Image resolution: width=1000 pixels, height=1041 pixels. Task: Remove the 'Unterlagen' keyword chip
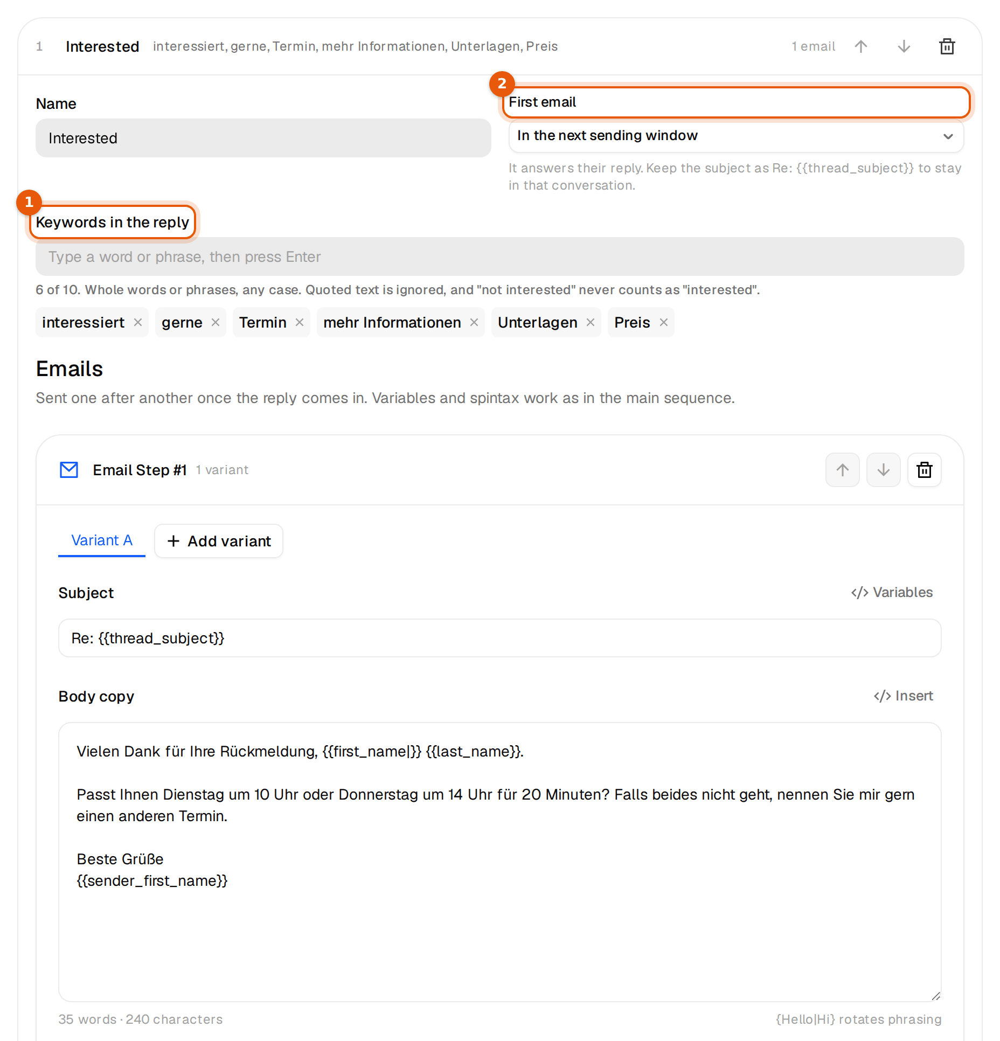click(591, 322)
